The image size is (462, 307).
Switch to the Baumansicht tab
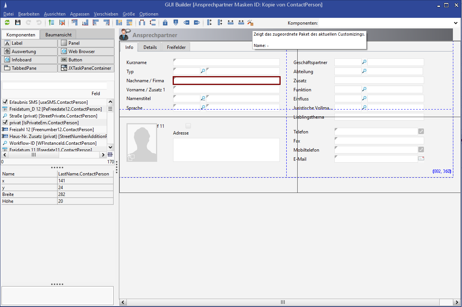(x=58, y=34)
